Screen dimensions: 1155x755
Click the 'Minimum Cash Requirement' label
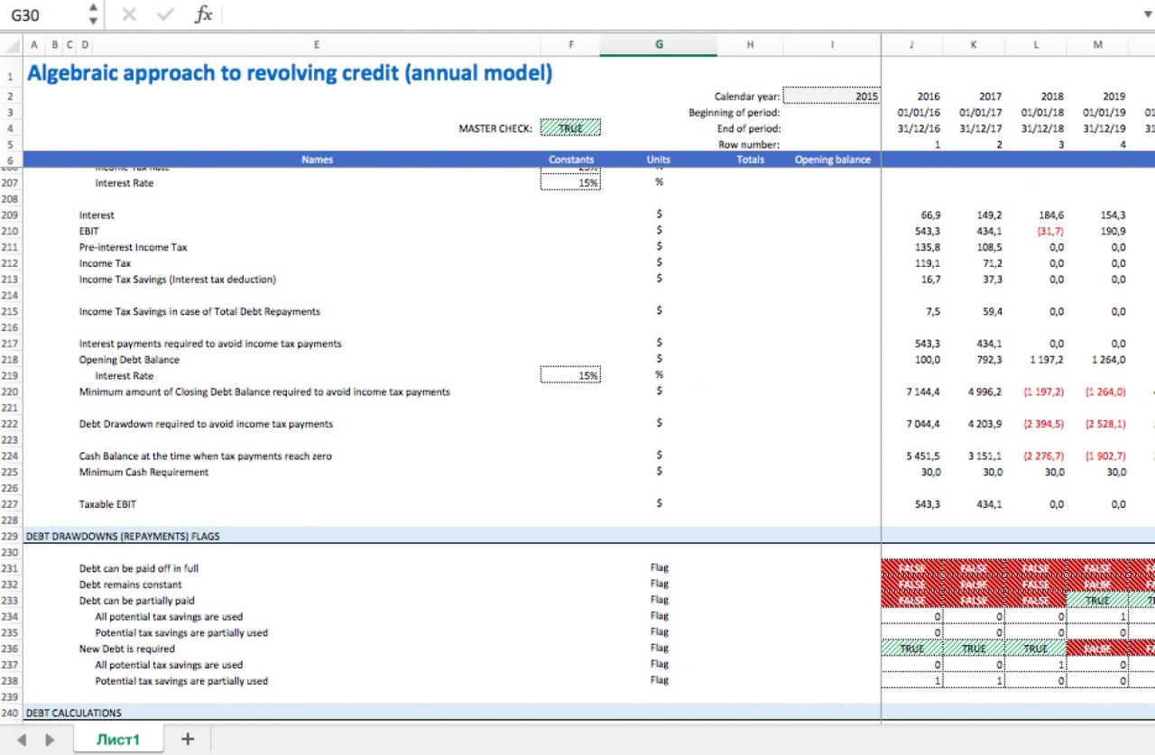click(x=143, y=472)
